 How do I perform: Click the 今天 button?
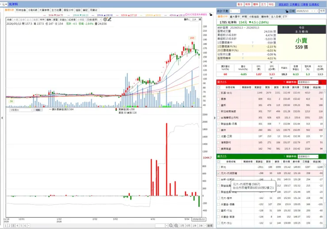click(323, 11)
